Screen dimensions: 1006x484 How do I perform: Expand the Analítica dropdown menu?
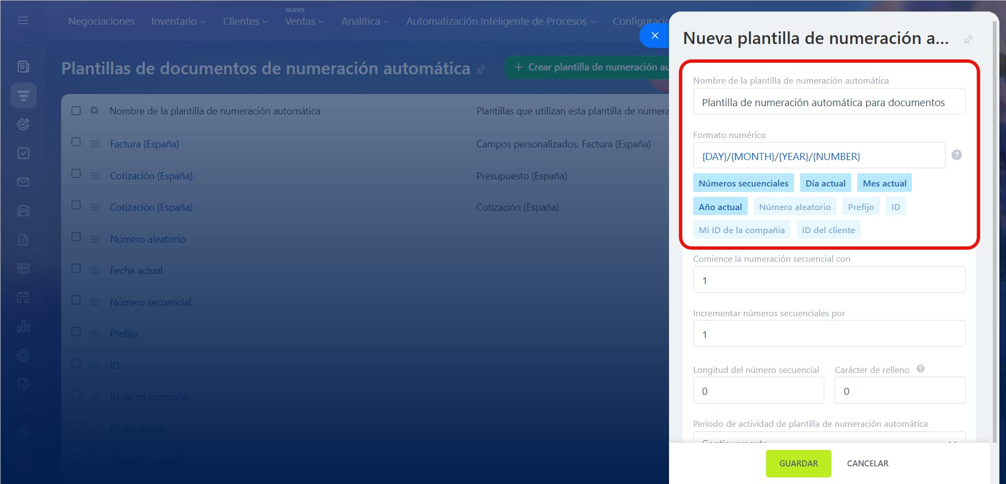[365, 21]
